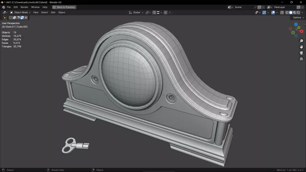Click the 4.0.2 version in status bar
This screenshot has width=306, height=172.
(300, 170)
